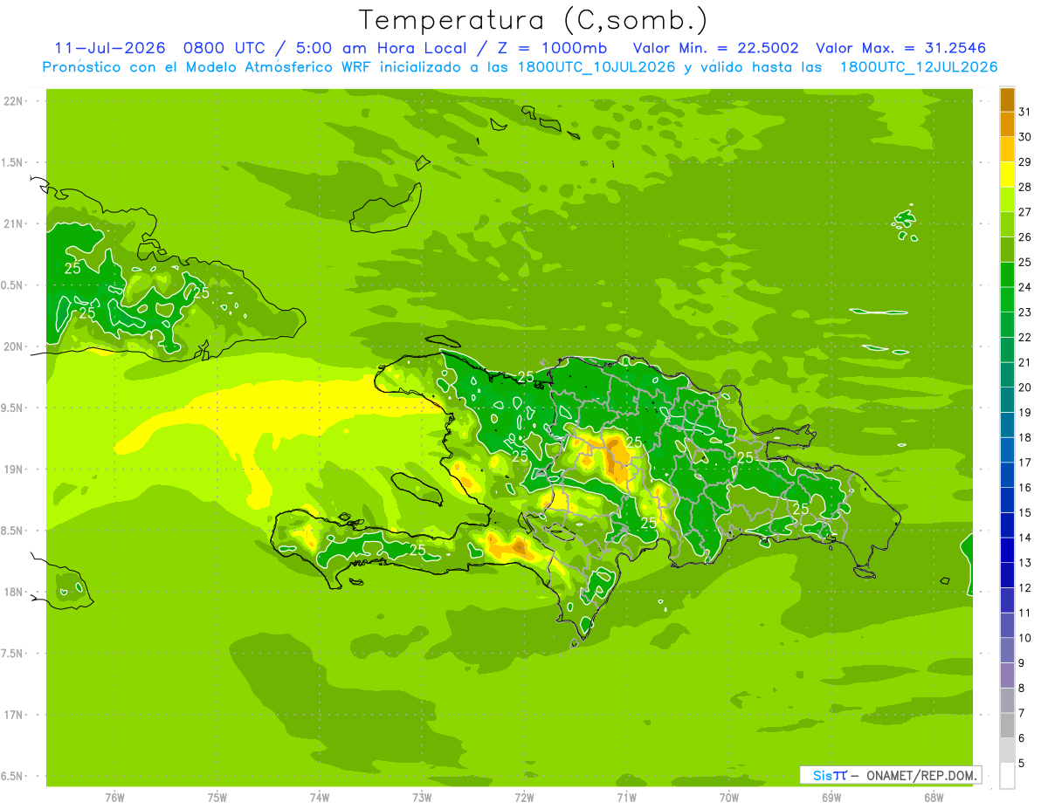Click the "20N" latitude axis label

(x=15, y=347)
